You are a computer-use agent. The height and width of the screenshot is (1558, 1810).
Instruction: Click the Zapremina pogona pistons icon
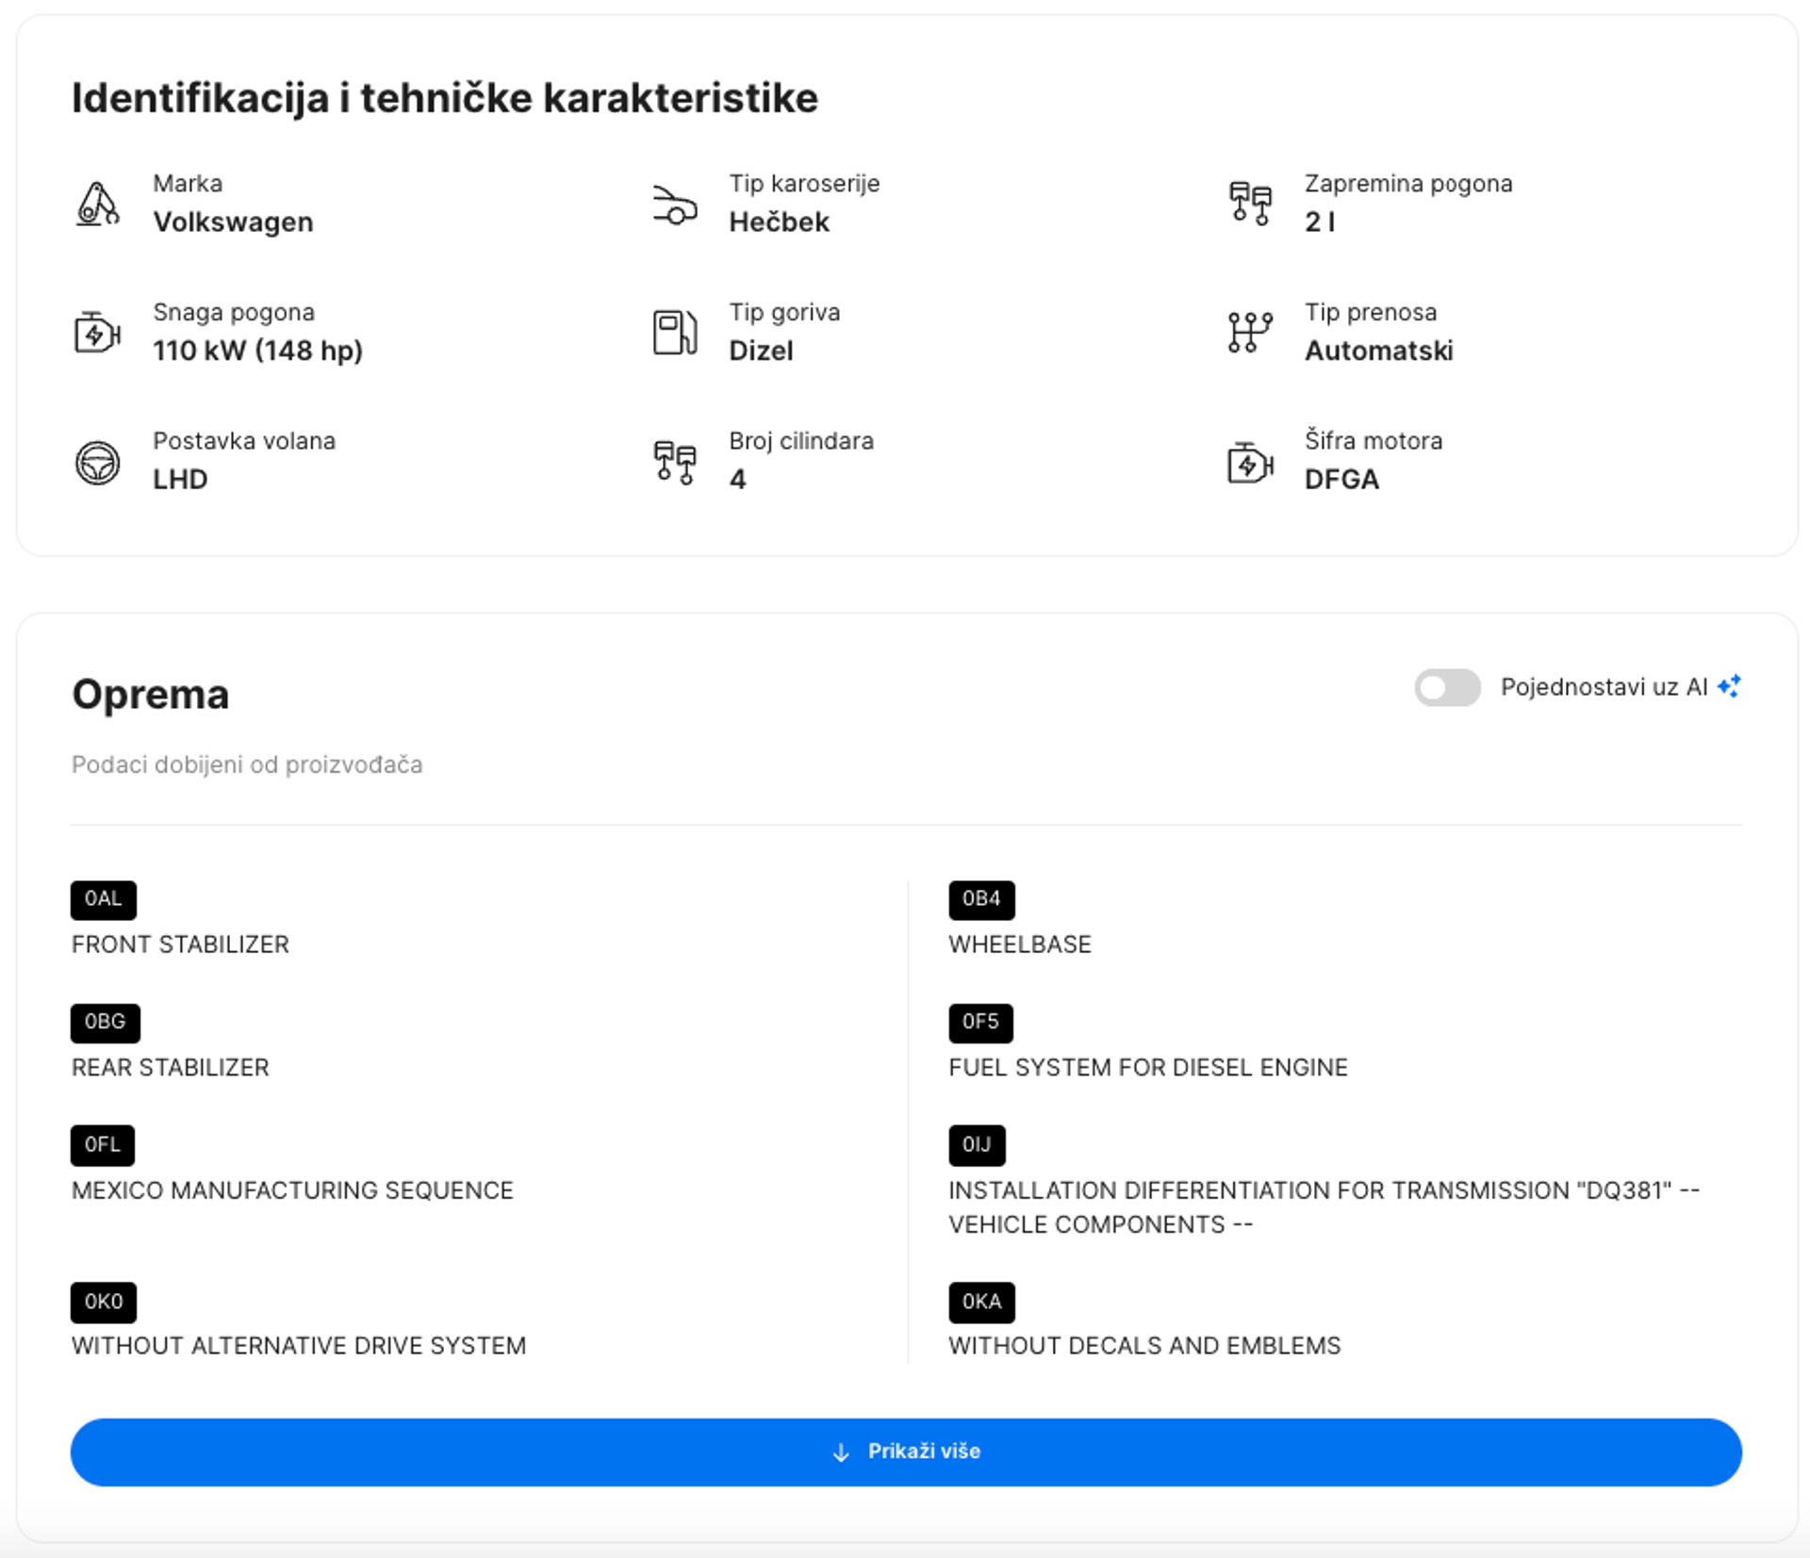coord(1251,204)
